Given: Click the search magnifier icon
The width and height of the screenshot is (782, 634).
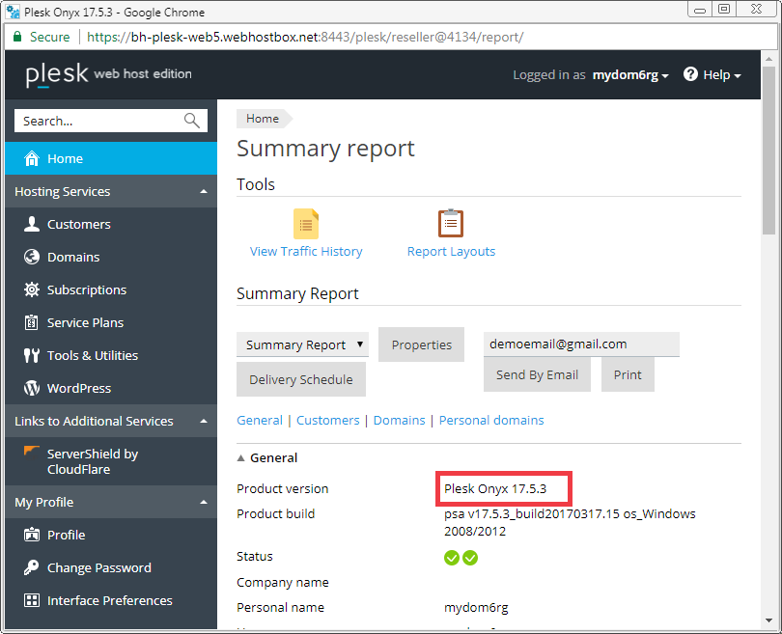Looking at the screenshot, I should pos(192,121).
